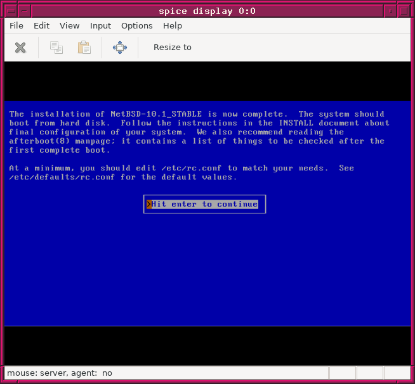Open the Edit menu
Screen dimensions: 415x384
tap(41, 26)
